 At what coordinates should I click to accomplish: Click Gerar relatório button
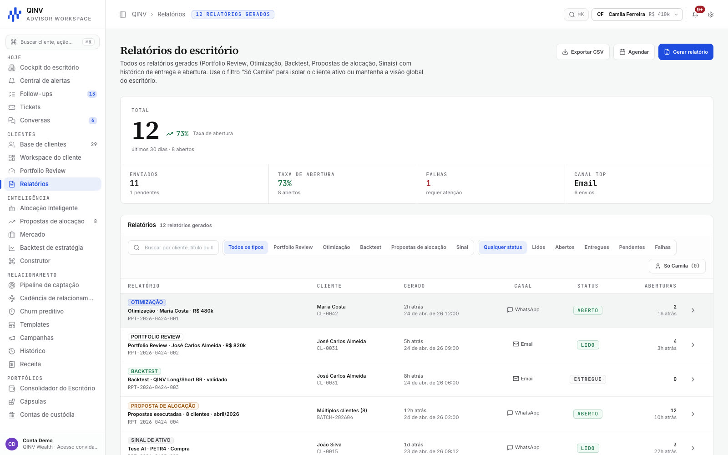tap(686, 52)
